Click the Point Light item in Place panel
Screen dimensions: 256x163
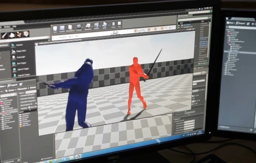coord(21,57)
